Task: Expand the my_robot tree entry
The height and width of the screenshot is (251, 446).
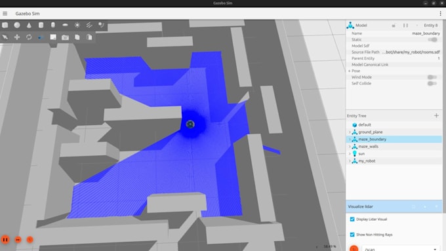Action: point(350,161)
